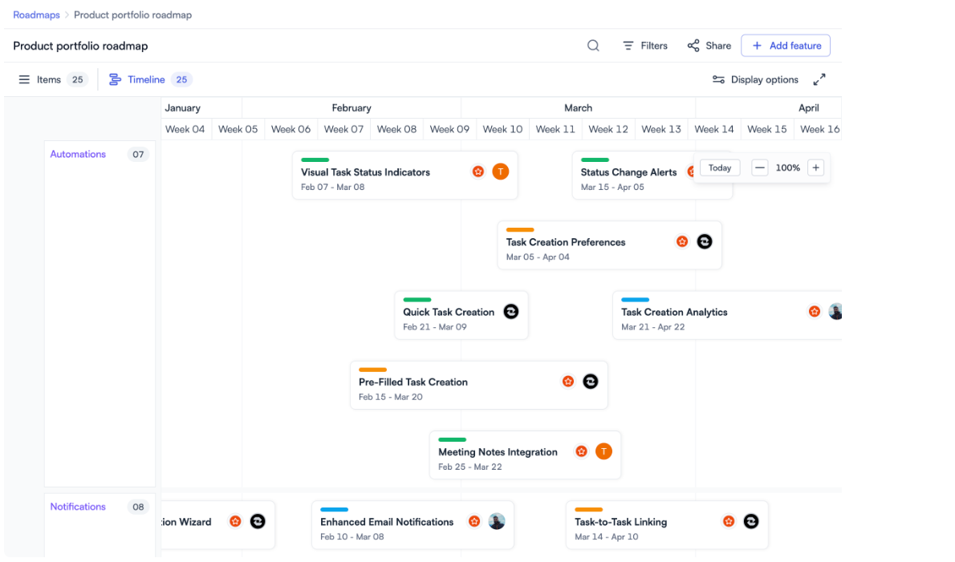Screen dimensions: 955x562
Task: Click star badge on Task Creation Preferences
Action: click(682, 241)
